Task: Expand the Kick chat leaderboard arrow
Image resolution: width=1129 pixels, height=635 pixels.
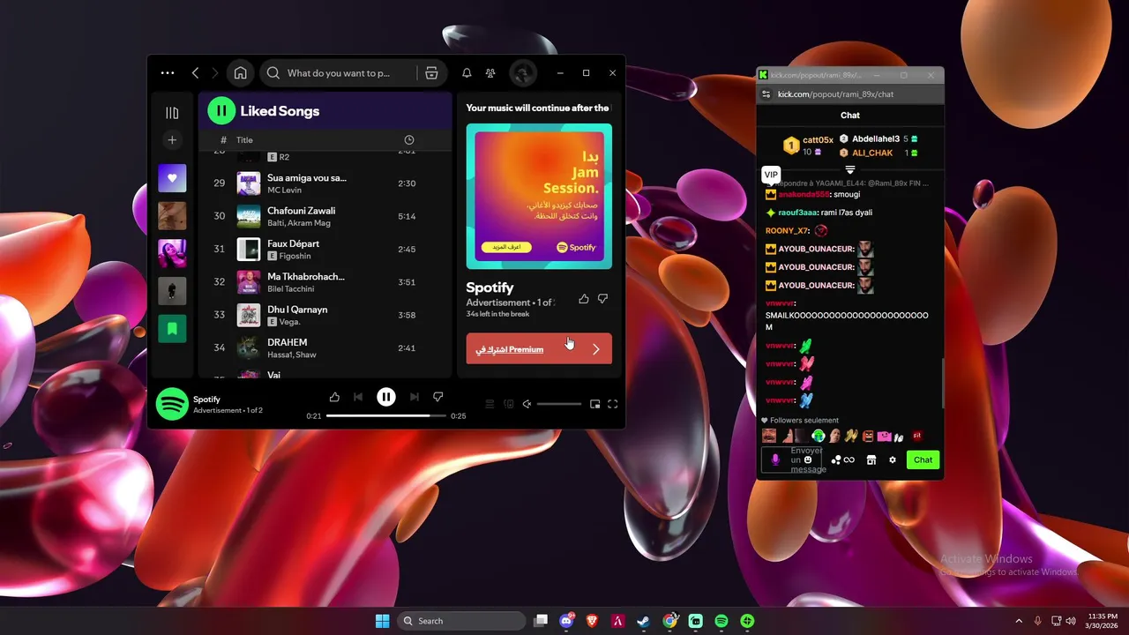Action: pyautogui.click(x=850, y=169)
